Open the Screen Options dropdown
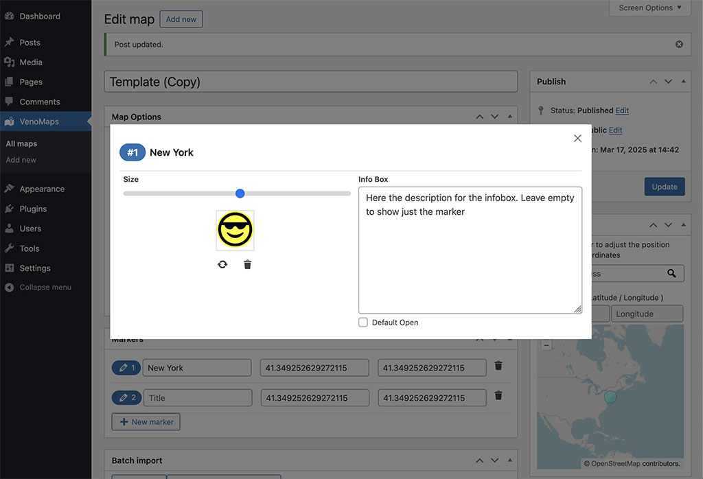The image size is (703, 479). pos(650,8)
